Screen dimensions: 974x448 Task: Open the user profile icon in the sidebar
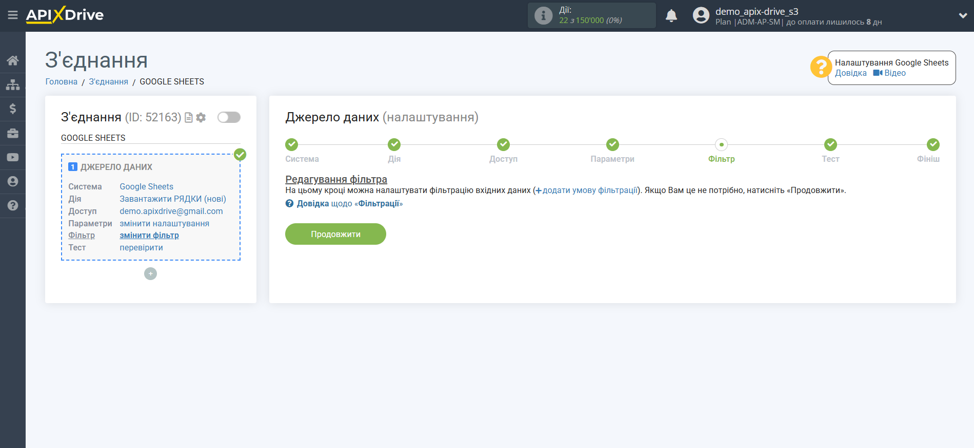[x=13, y=181]
